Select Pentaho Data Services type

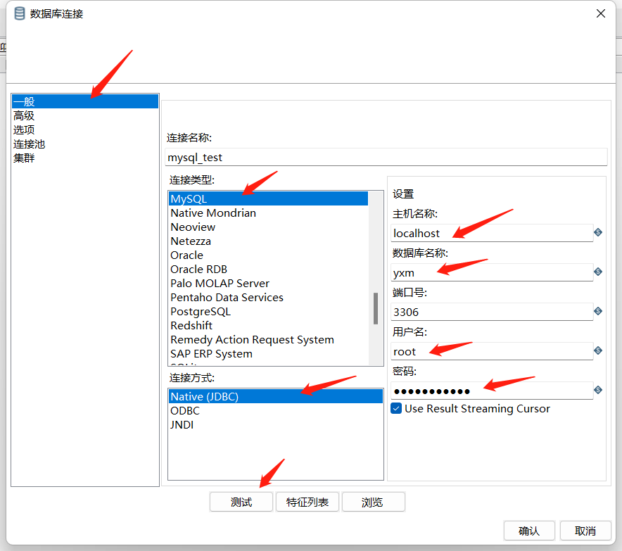[x=269, y=298]
